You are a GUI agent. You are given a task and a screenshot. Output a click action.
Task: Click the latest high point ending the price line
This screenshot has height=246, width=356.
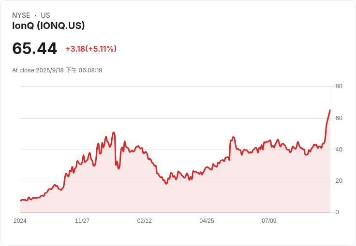(x=330, y=110)
